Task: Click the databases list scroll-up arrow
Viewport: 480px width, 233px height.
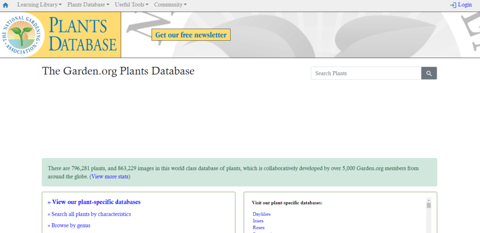Action: 429,200
